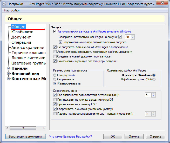Click the Отмена button

[134, 136]
